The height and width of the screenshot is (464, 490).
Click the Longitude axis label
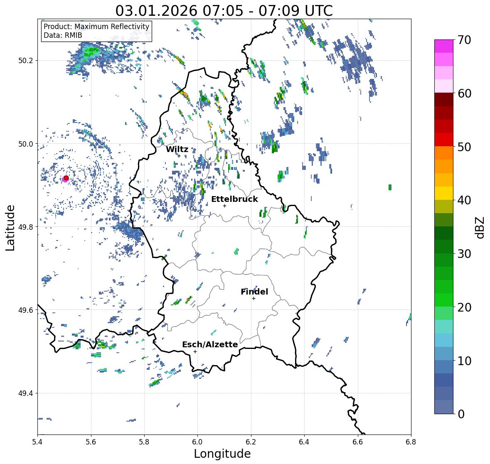222,454
